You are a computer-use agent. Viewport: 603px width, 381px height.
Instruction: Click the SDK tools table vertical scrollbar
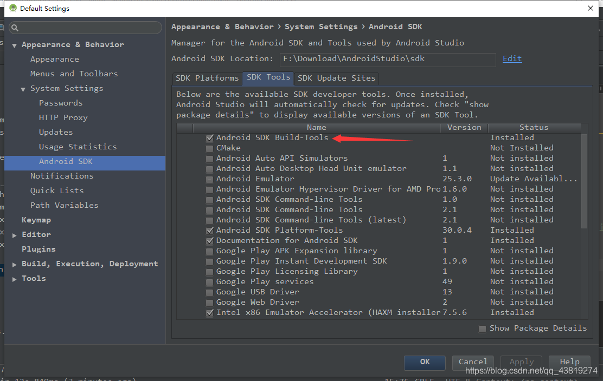tap(584, 181)
